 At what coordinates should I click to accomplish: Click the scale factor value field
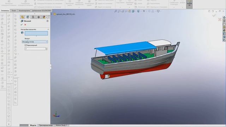click(35, 49)
